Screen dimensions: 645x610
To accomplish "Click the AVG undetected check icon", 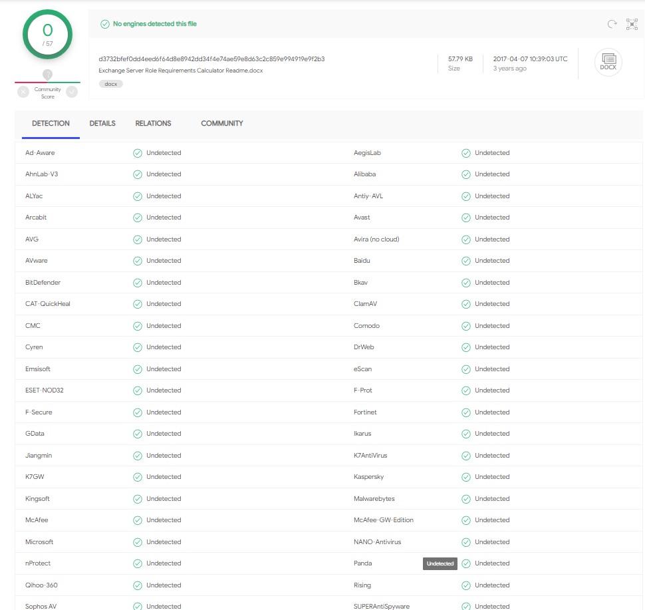I will [x=138, y=239].
